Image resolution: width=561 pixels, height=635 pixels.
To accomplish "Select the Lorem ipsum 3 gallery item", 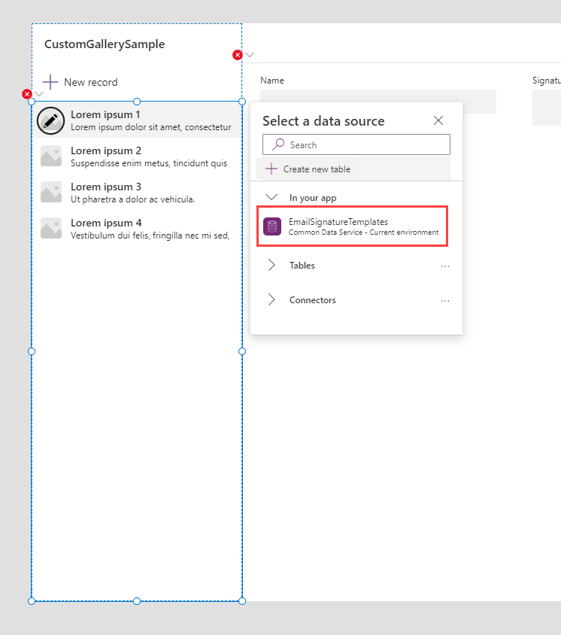I will (135, 193).
